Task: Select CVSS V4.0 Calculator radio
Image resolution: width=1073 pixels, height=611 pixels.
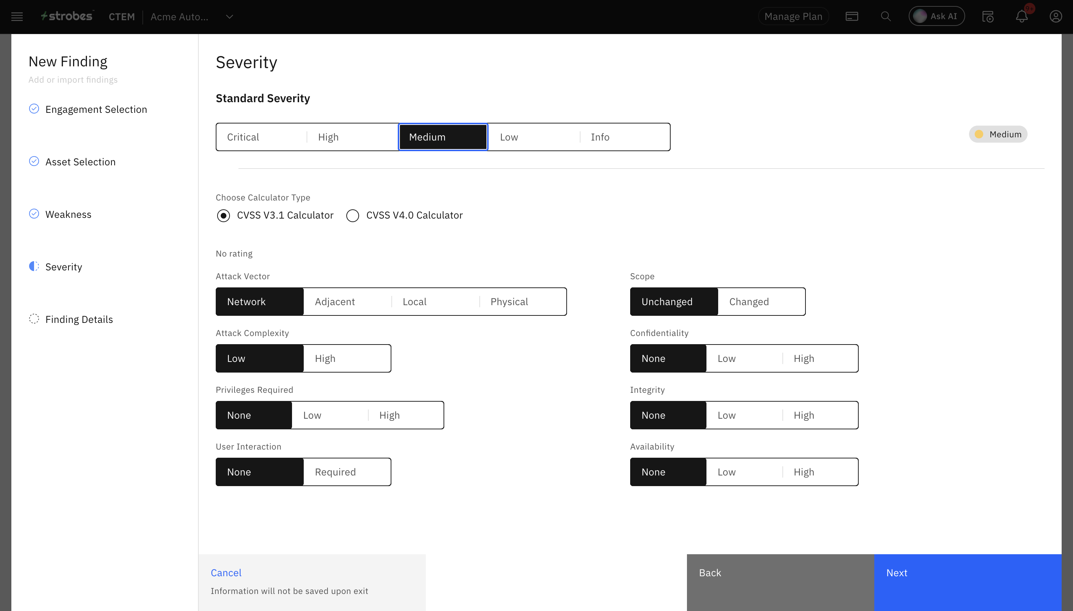Action: 352,216
